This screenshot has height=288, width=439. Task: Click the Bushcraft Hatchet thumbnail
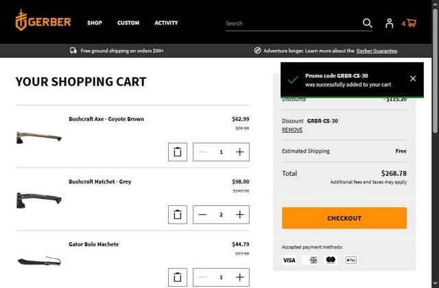[x=39, y=200]
